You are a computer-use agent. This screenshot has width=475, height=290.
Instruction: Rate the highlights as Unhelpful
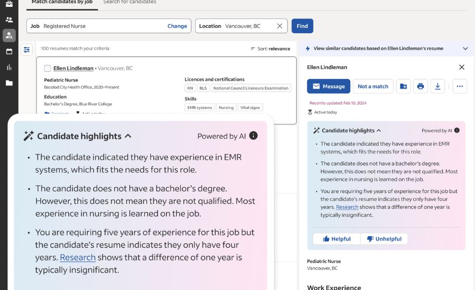click(384, 239)
